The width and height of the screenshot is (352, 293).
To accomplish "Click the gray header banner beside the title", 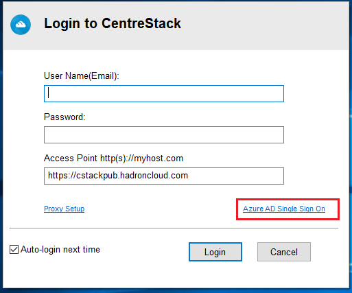I will [263, 25].
